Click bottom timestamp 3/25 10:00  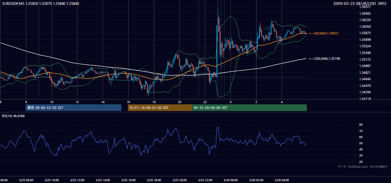point(52,180)
